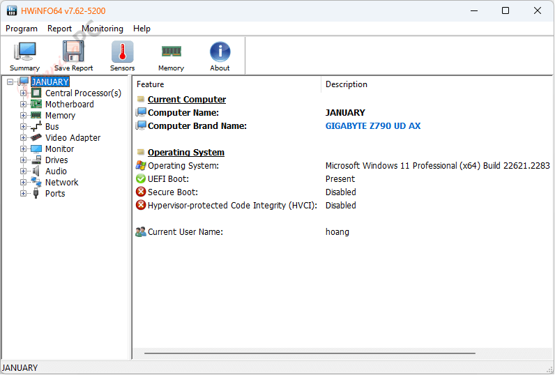Select Video Adapter in the tree
The width and height of the screenshot is (555, 375).
[73, 137]
